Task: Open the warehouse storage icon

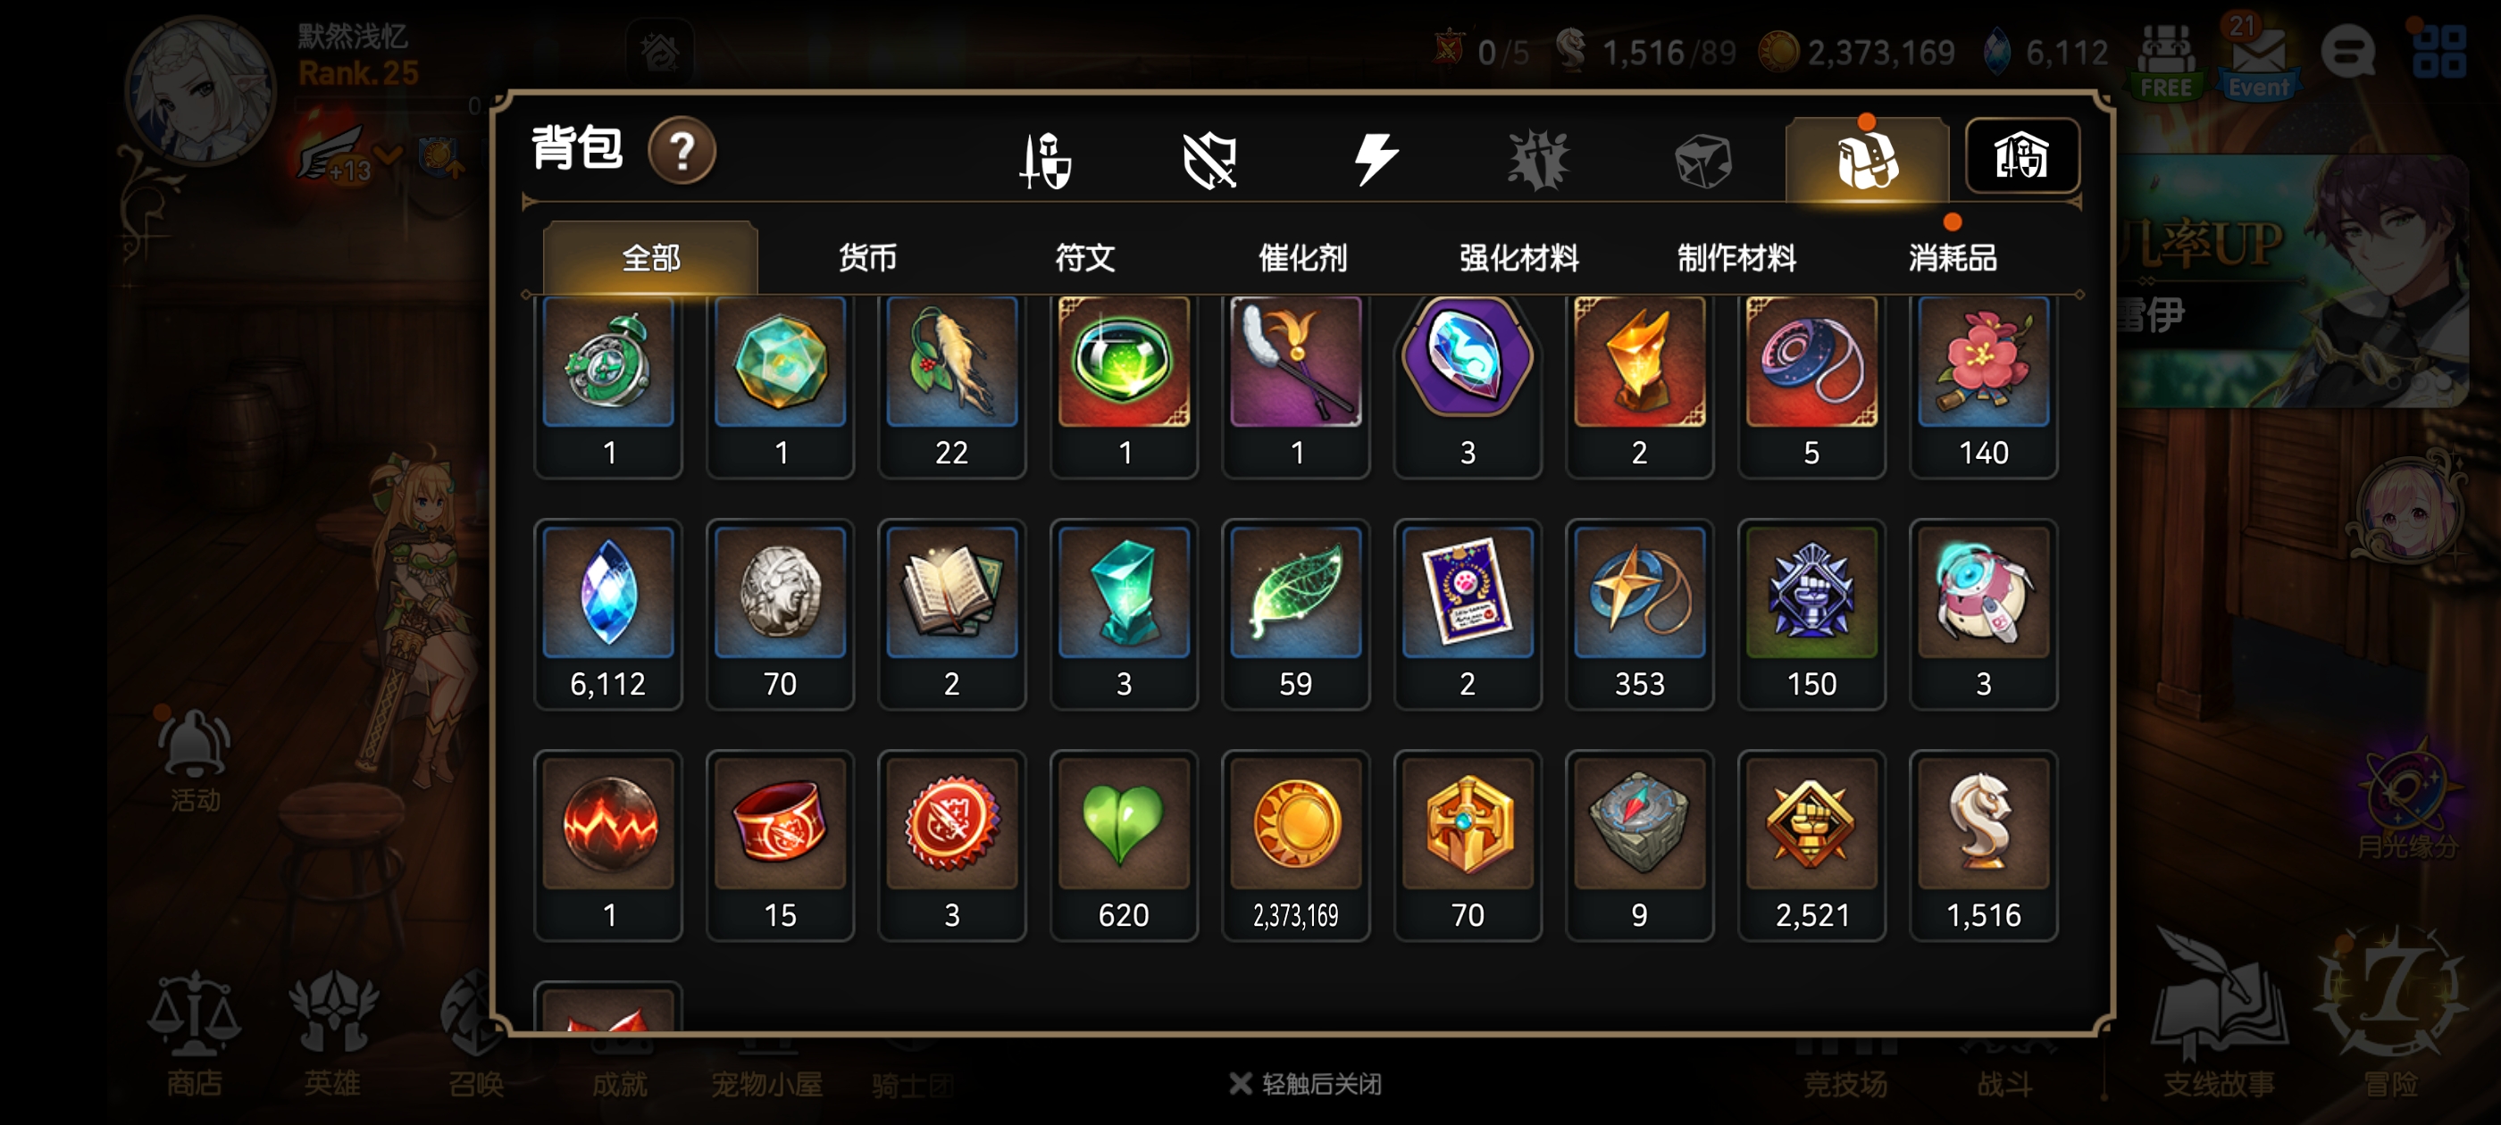Action: [2021, 155]
